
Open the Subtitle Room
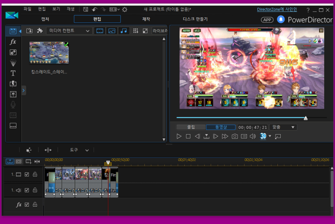click(13, 125)
